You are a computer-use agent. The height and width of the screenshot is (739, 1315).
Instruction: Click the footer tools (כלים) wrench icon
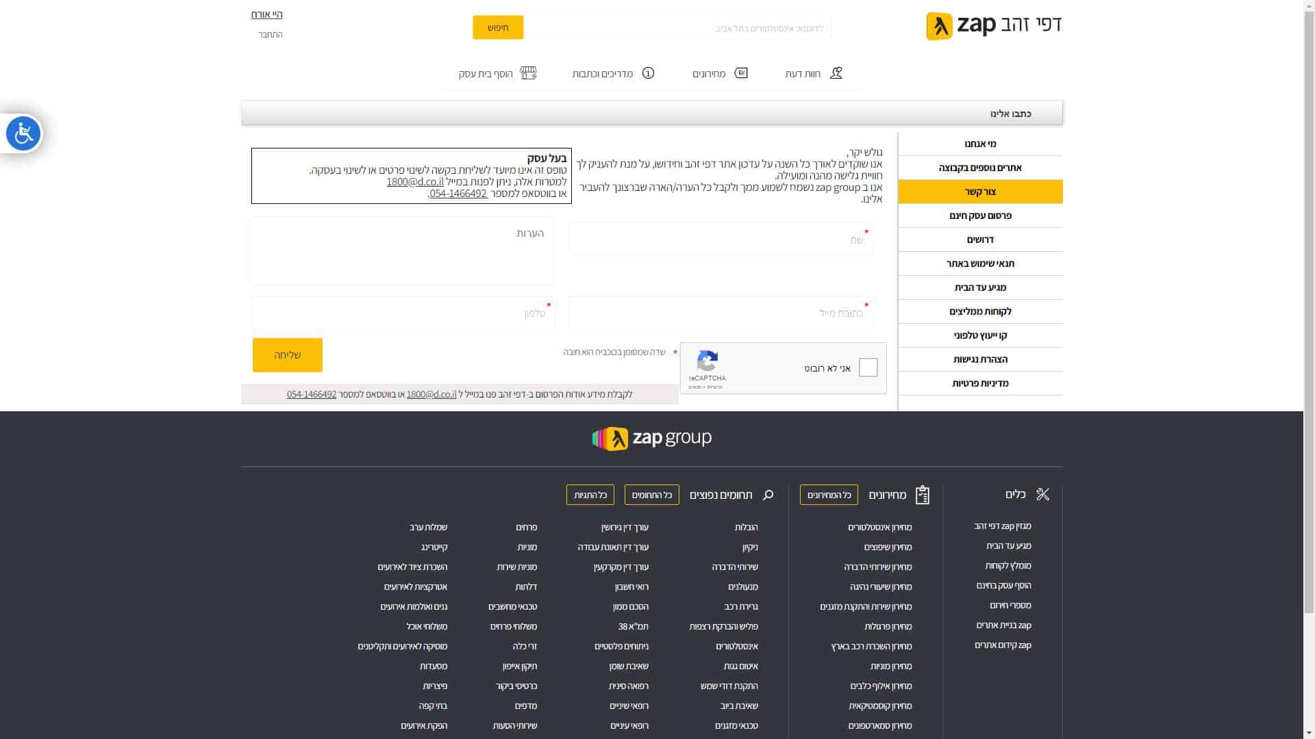1042,494
